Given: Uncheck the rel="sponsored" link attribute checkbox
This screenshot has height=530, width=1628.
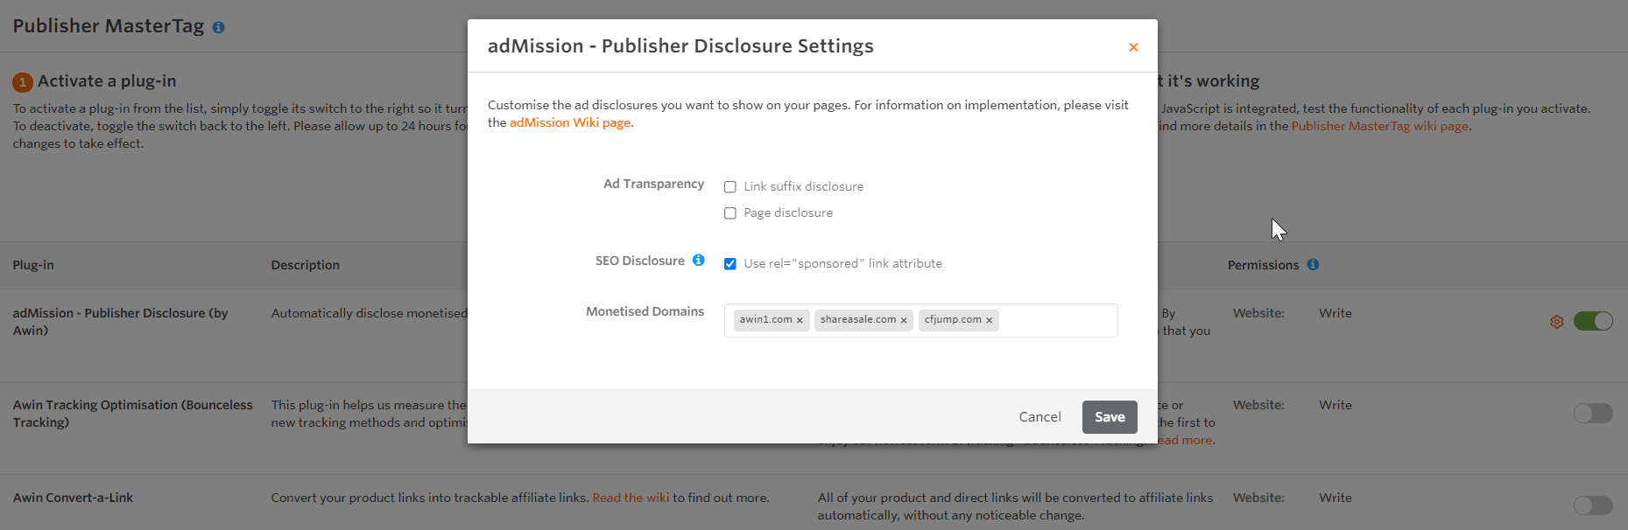Looking at the screenshot, I should (x=730, y=264).
